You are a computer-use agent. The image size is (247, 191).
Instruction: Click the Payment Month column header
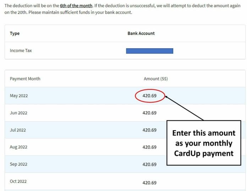(x=25, y=79)
